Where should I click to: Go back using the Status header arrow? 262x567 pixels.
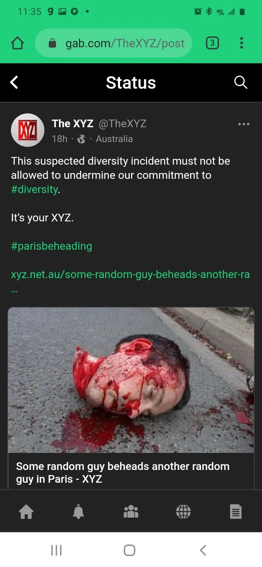pos(14,83)
